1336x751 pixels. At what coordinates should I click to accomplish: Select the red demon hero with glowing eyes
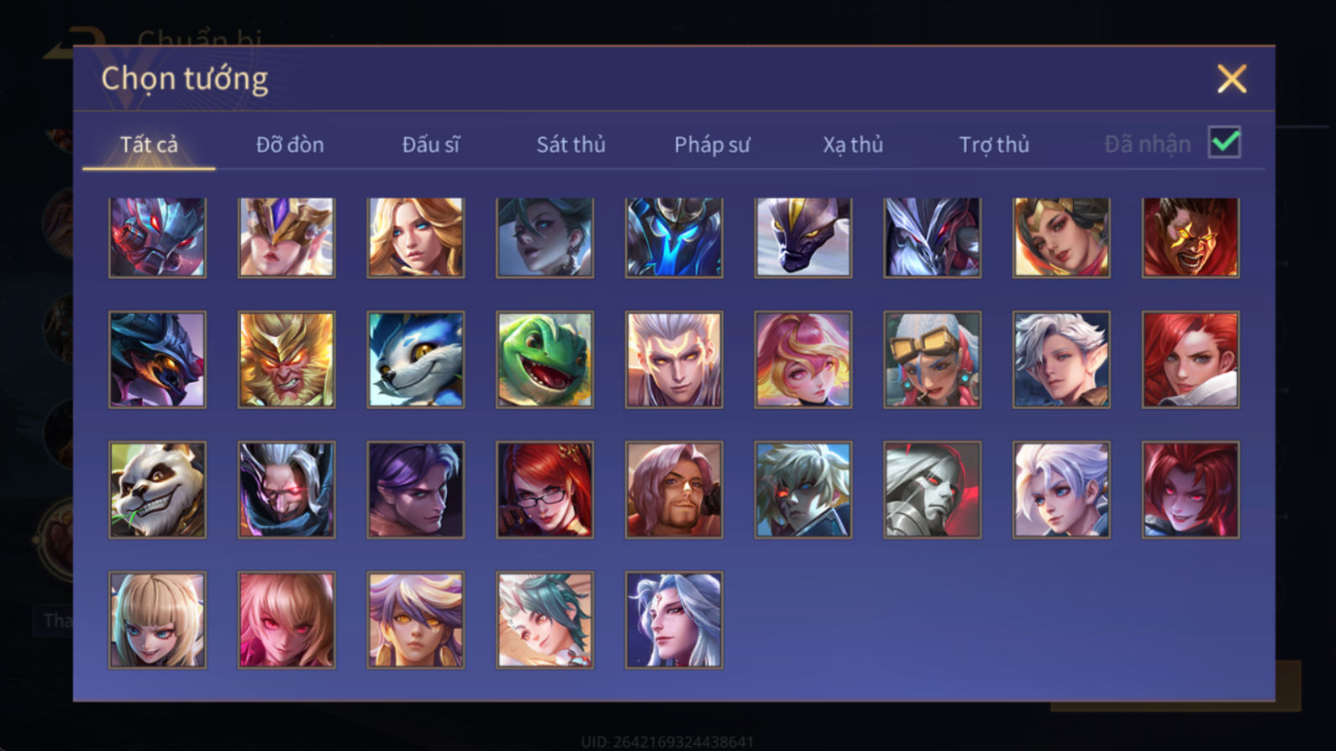[x=1191, y=238]
